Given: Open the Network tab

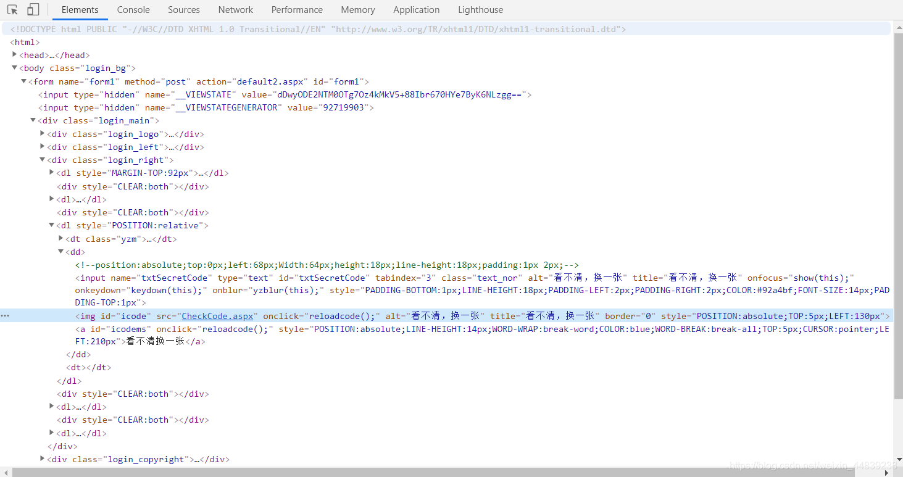Looking at the screenshot, I should click(x=236, y=10).
